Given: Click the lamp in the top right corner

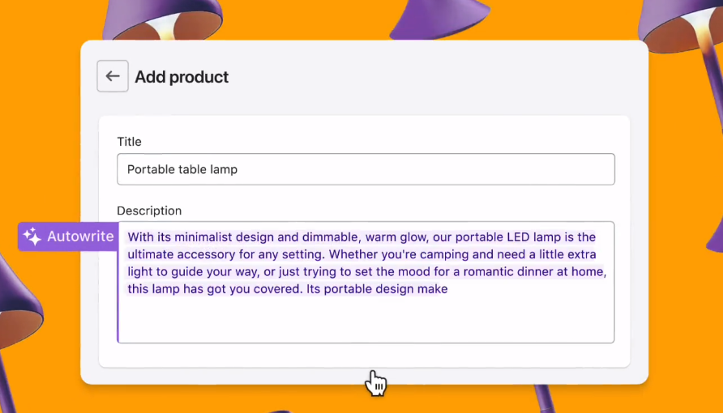Looking at the screenshot, I should tap(682, 28).
